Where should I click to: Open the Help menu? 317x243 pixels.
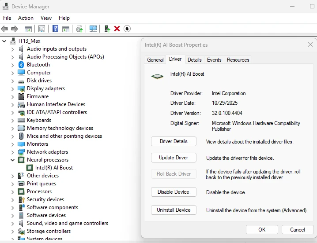tap(64, 18)
